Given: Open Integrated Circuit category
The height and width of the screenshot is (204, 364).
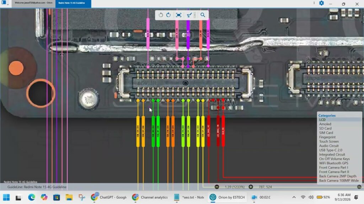Looking at the screenshot, I should pos(332,154).
